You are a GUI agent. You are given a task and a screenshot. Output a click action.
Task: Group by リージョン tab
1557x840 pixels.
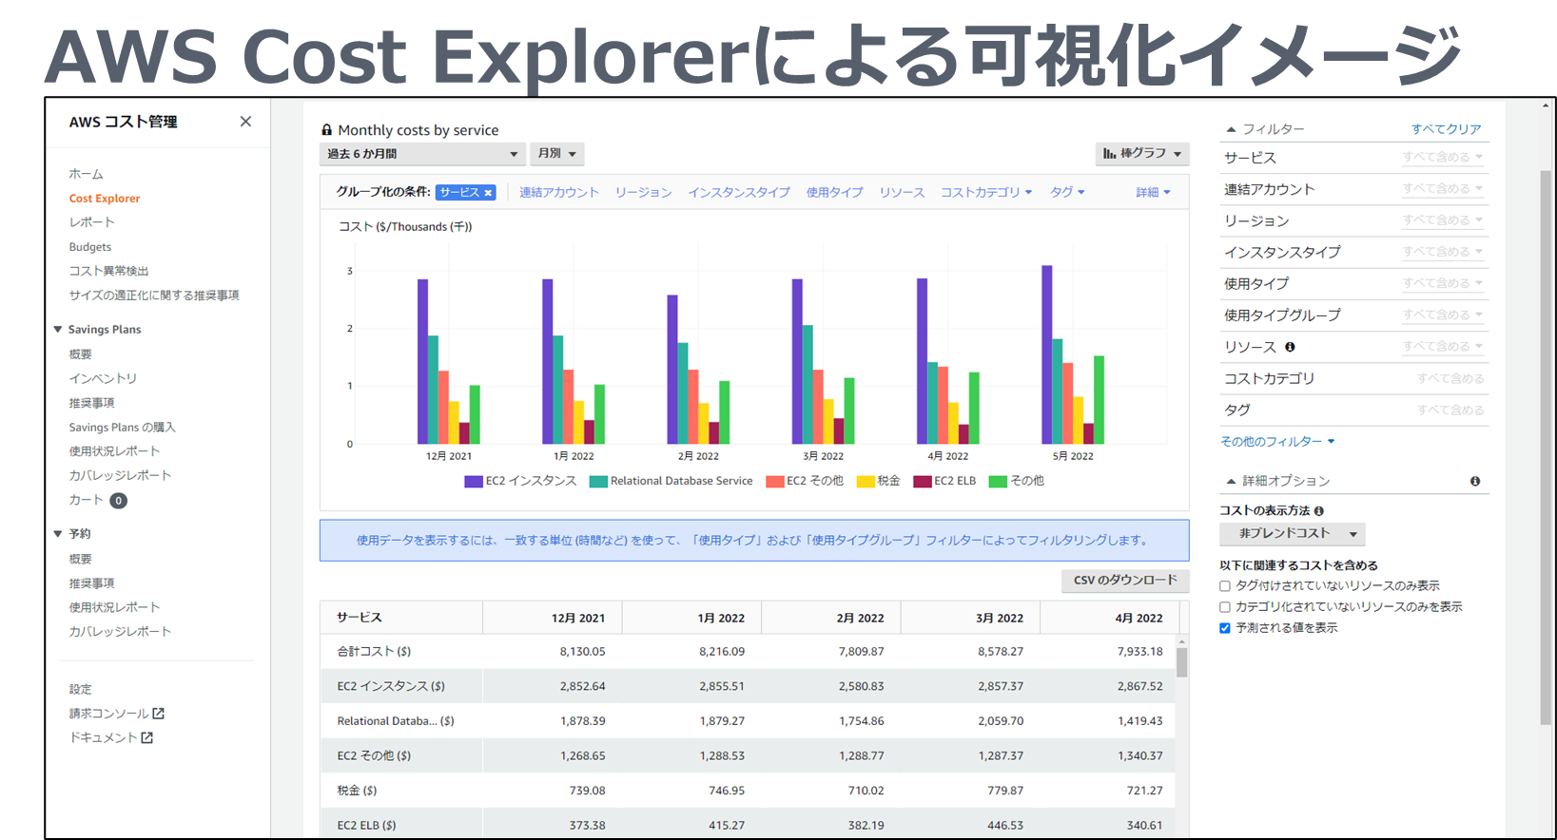click(x=643, y=193)
